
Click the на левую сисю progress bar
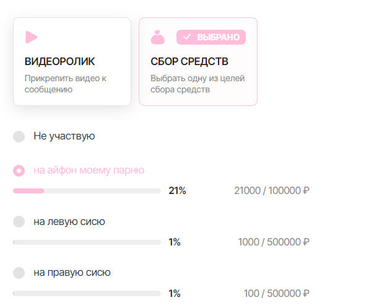tap(87, 242)
